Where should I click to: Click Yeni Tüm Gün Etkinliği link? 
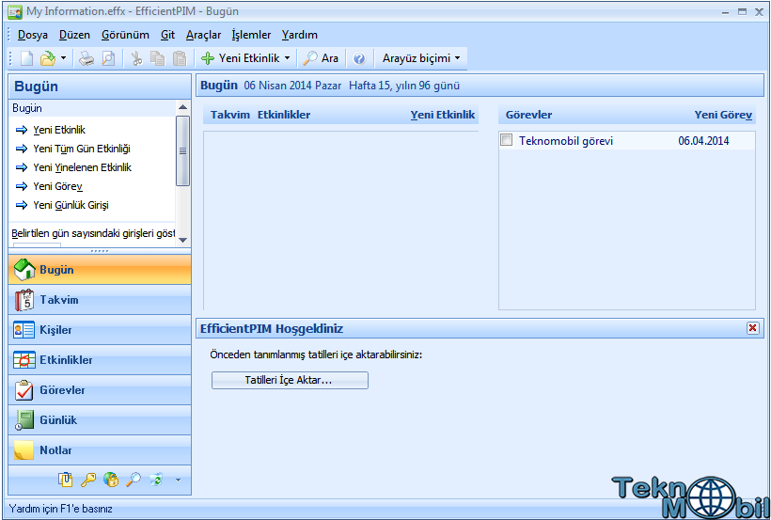[x=82, y=149]
